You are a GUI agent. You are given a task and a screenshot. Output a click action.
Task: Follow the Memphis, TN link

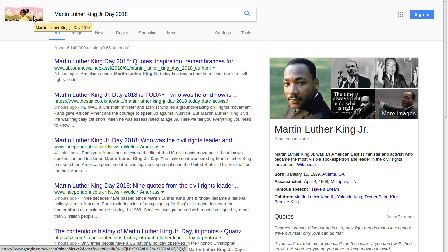[x=343, y=182]
